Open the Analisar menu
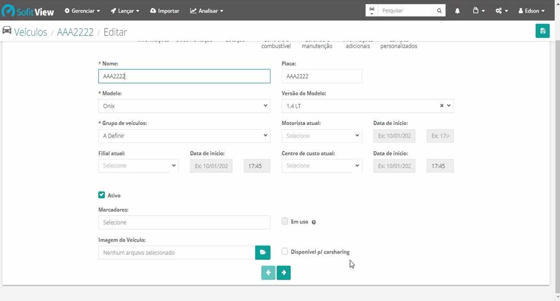560x301 pixels. pyautogui.click(x=207, y=11)
